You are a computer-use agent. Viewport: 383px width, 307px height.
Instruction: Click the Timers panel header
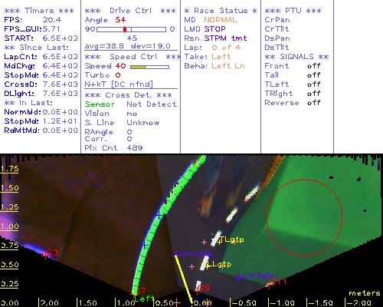[x=39, y=11]
